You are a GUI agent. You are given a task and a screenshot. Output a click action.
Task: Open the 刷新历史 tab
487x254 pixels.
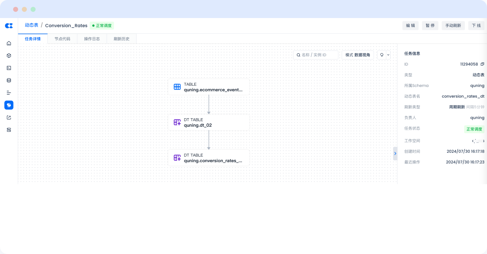click(x=121, y=39)
